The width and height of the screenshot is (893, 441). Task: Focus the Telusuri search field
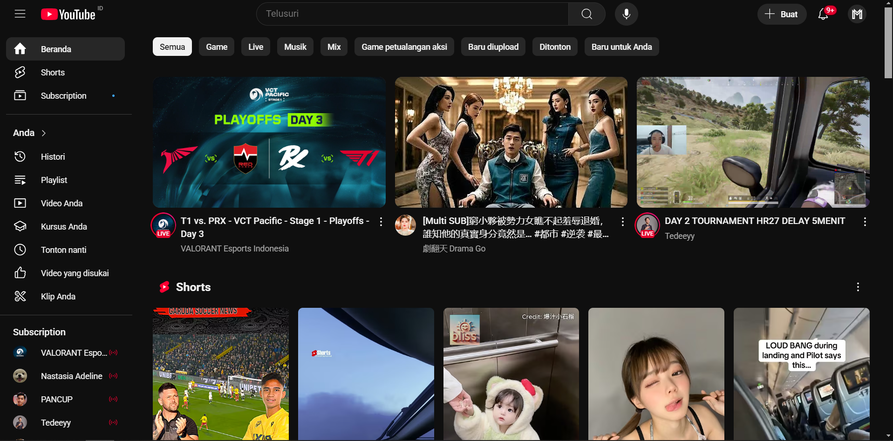pyautogui.click(x=412, y=14)
